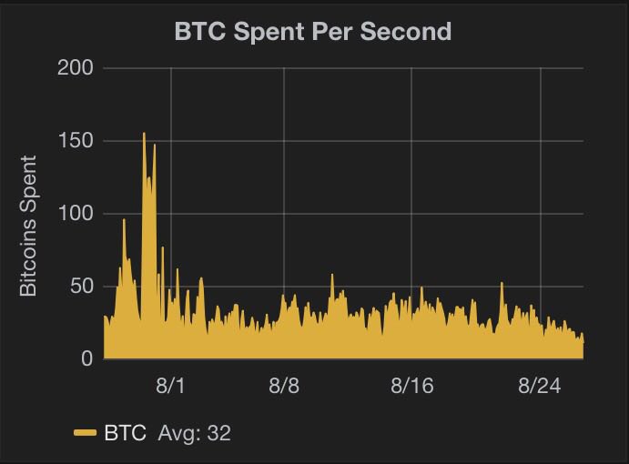Click the tallest spike near 155 BTC
629x464 pixels.
coord(144,135)
